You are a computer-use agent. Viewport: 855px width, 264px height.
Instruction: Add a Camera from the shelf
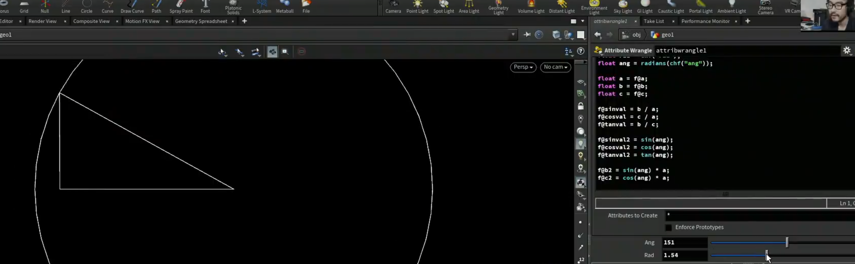[x=393, y=7]
